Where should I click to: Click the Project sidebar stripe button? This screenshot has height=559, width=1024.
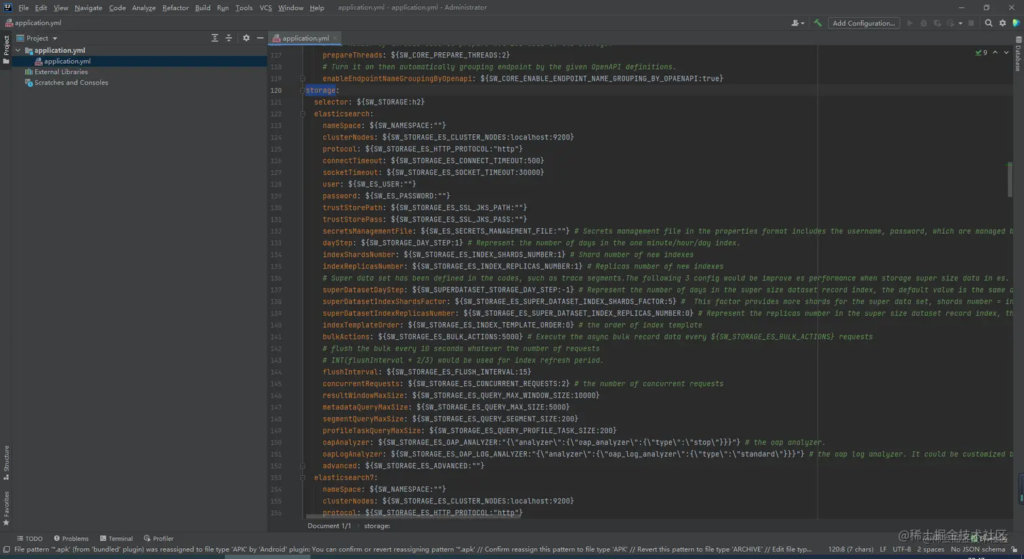[x=6, y=50]
